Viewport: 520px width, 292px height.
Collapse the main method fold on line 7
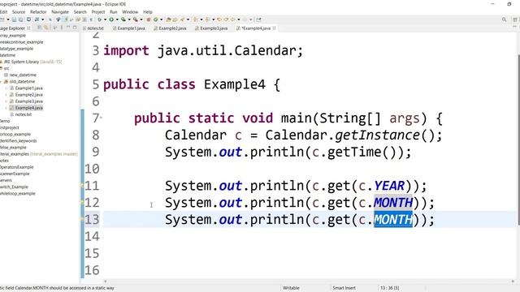(x=101, y=118)
